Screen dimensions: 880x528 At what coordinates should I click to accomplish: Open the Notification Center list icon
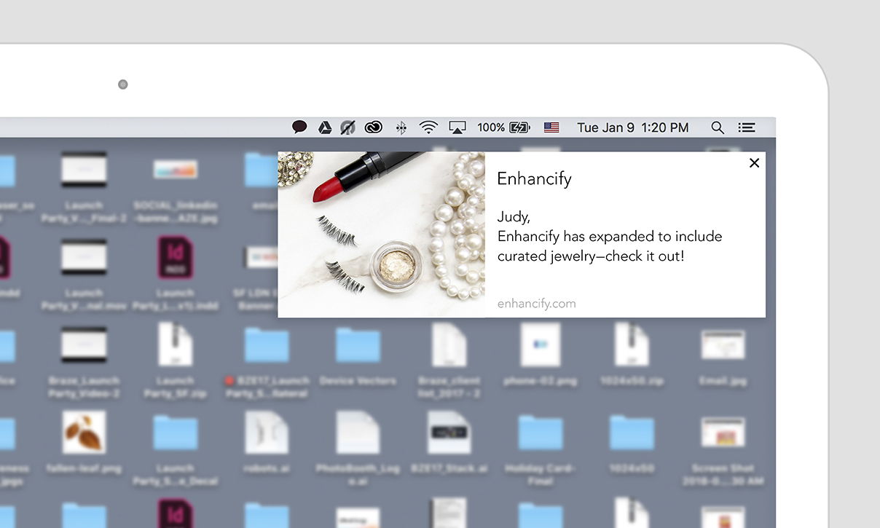(746, 127)
